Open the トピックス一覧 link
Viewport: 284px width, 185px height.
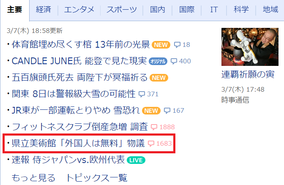96,178
